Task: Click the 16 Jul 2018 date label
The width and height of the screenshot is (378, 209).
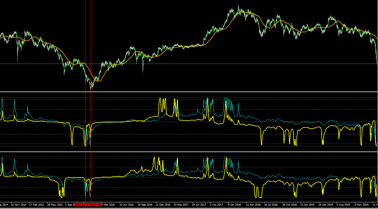Action: [271, 204]
